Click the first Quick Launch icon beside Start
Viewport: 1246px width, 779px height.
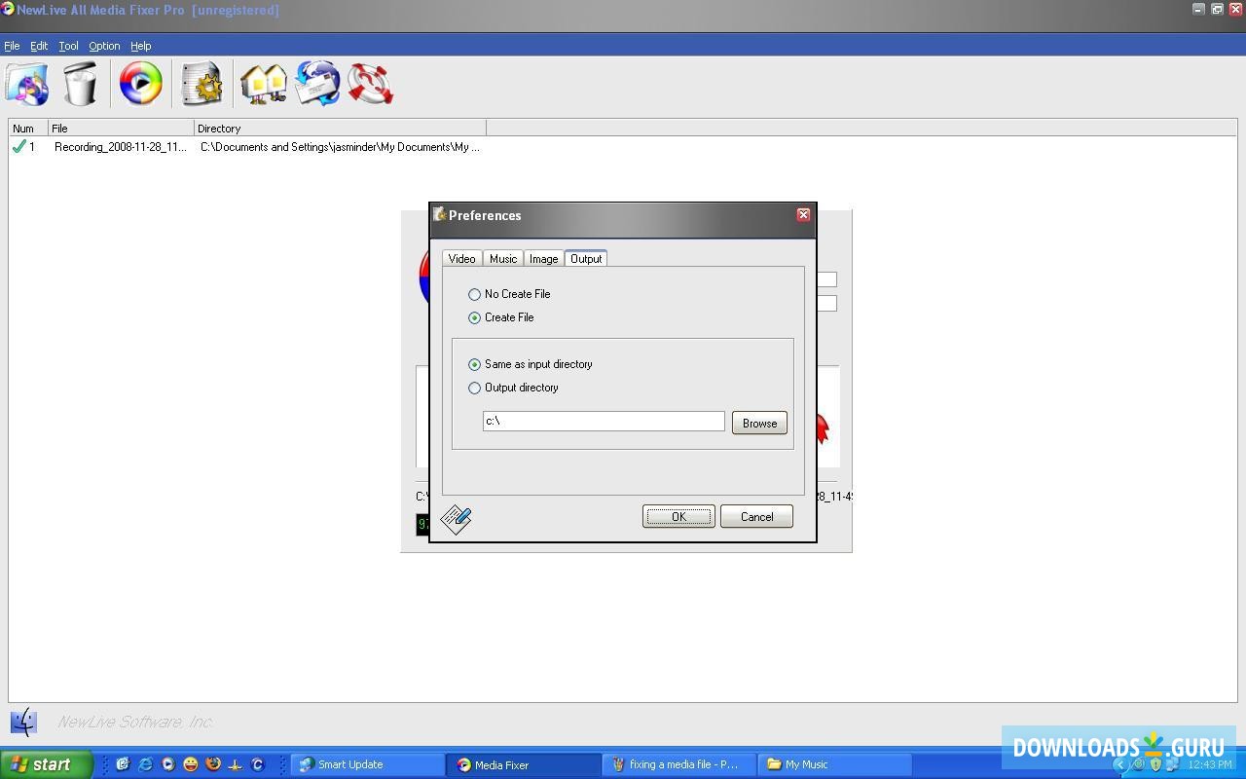(x=123, y=764)
